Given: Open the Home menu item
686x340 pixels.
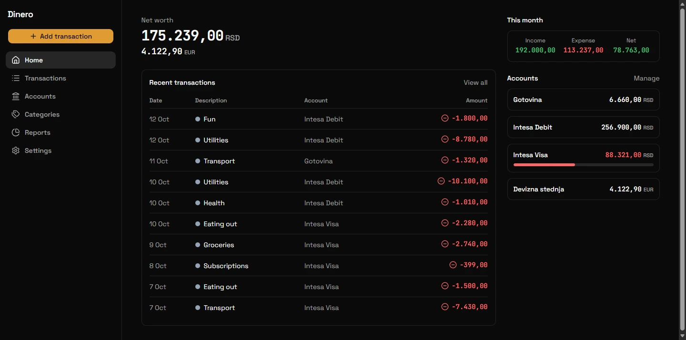Looking at the screenshot, I should tap(61, 60).
